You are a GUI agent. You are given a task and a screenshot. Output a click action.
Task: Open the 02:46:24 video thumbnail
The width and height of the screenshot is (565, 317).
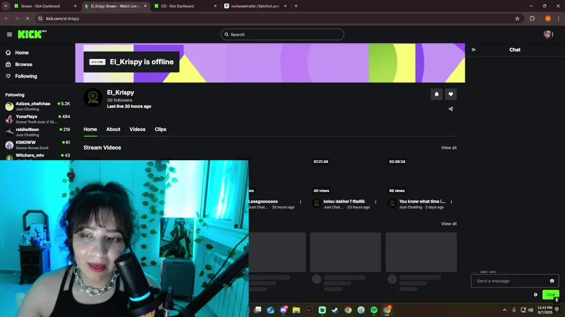click(x=421, y=176)
